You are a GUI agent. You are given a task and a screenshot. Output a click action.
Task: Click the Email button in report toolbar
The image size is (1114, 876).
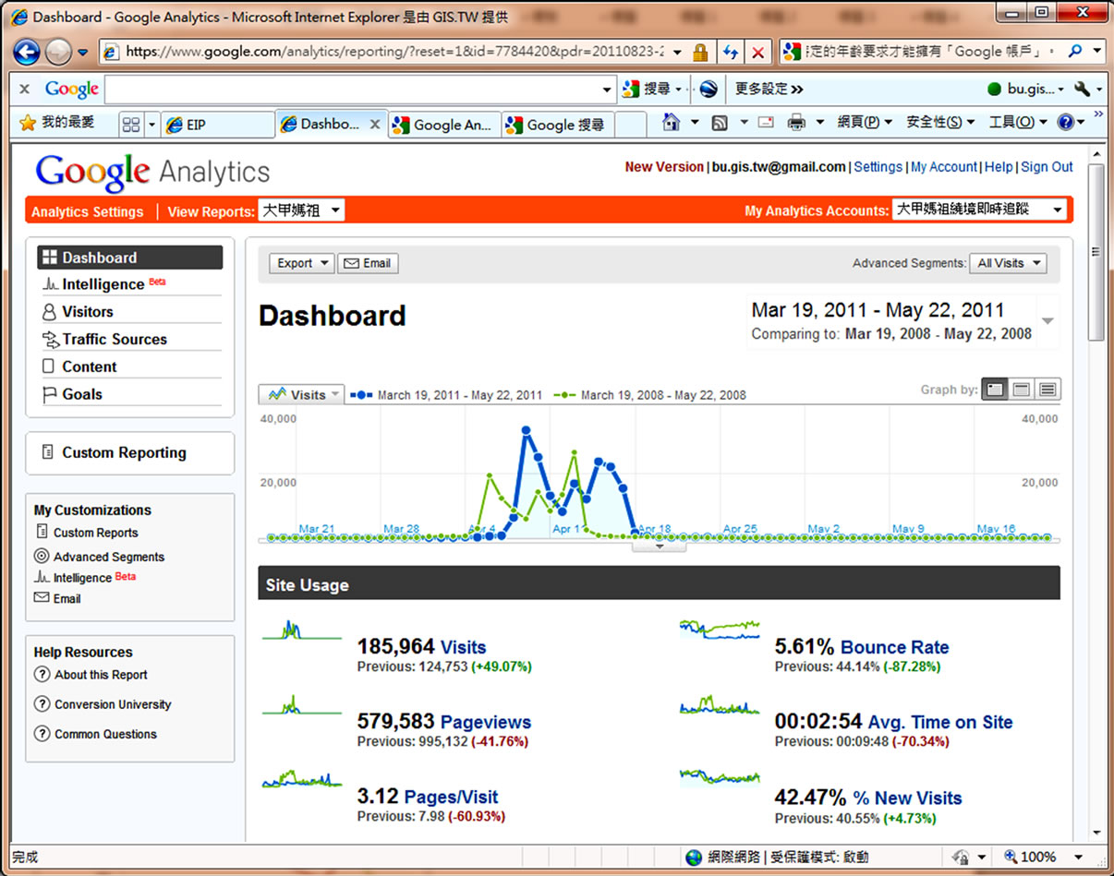(x=368, y=263)
